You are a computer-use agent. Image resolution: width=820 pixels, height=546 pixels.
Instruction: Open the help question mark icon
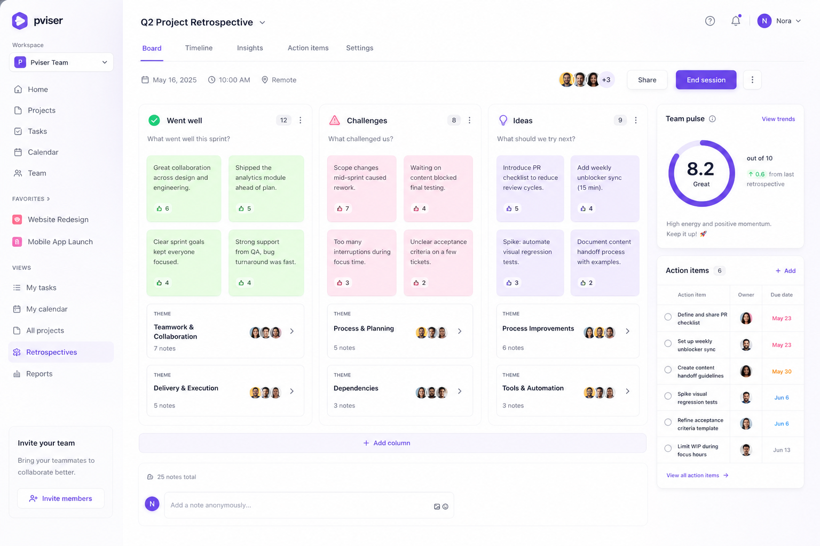pos(710,21)
